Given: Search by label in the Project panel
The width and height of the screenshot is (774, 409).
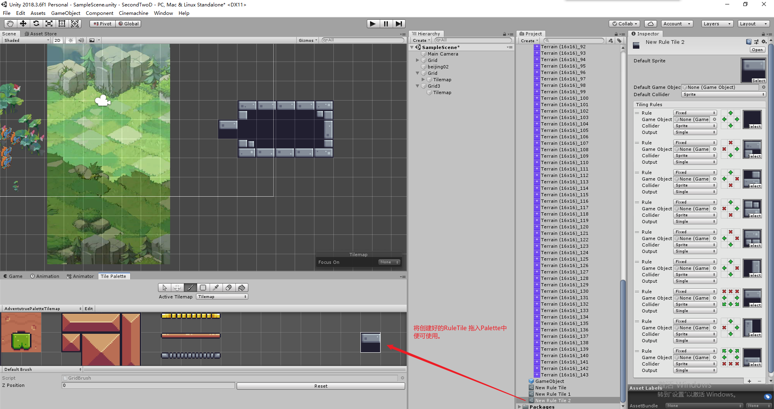Looking at the screenshot, I should tap(619, 41).
